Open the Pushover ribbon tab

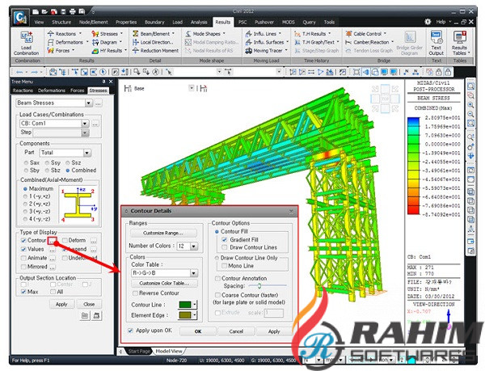[x=264, y=23]
